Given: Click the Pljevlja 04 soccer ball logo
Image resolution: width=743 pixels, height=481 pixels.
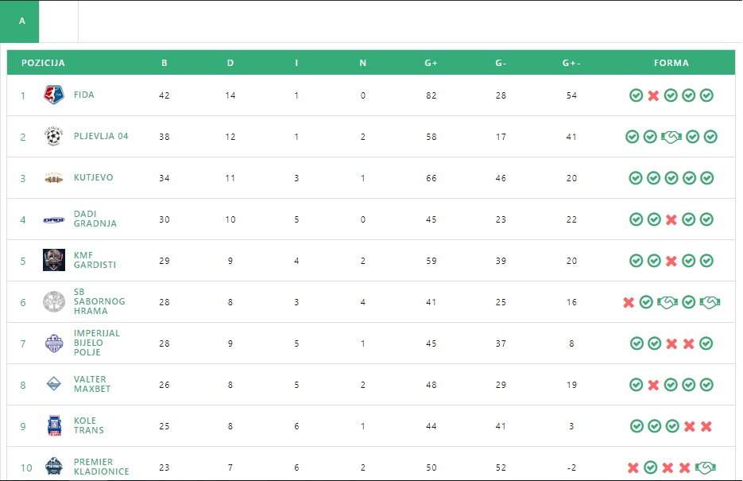Looking at the screenshot, I should (53, 137).
